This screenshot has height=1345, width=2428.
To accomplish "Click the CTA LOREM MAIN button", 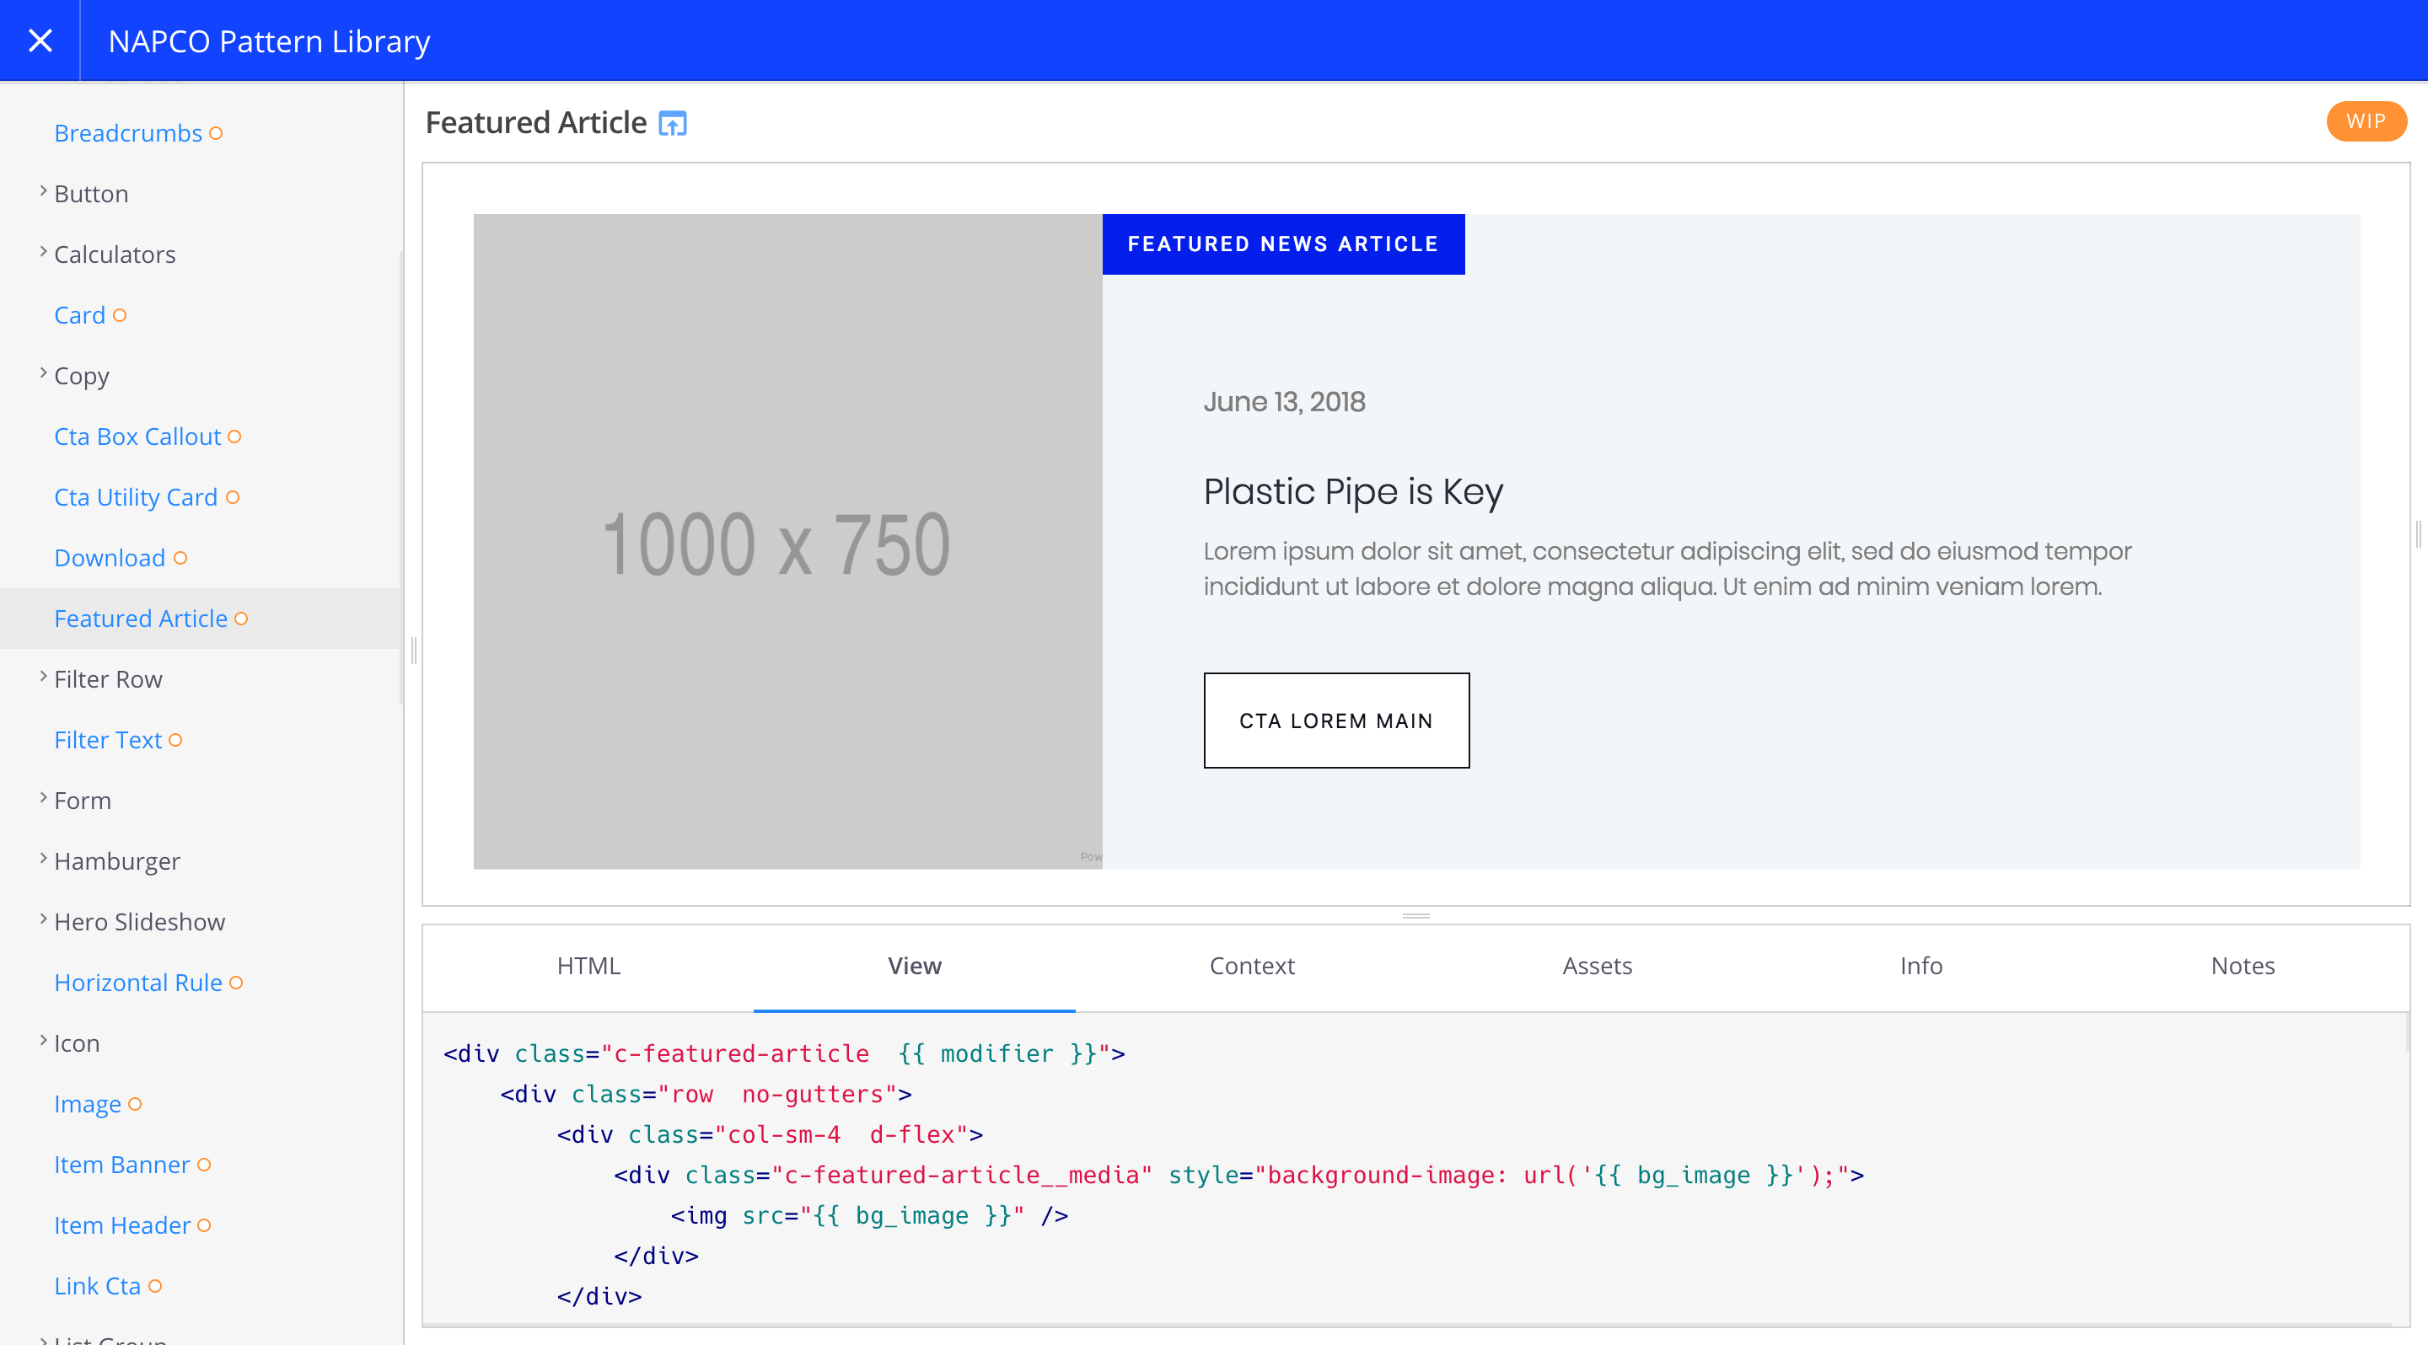I will pyautogui.click(x=1335, y=721).
